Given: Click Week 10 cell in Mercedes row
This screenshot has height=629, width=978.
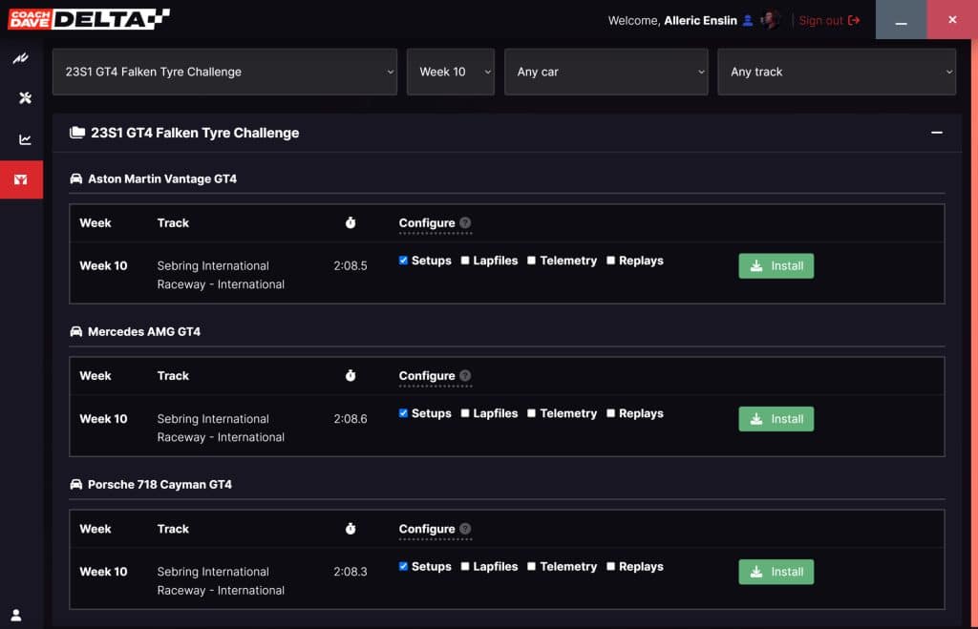Looking at the screenshot, I should 103,419.
